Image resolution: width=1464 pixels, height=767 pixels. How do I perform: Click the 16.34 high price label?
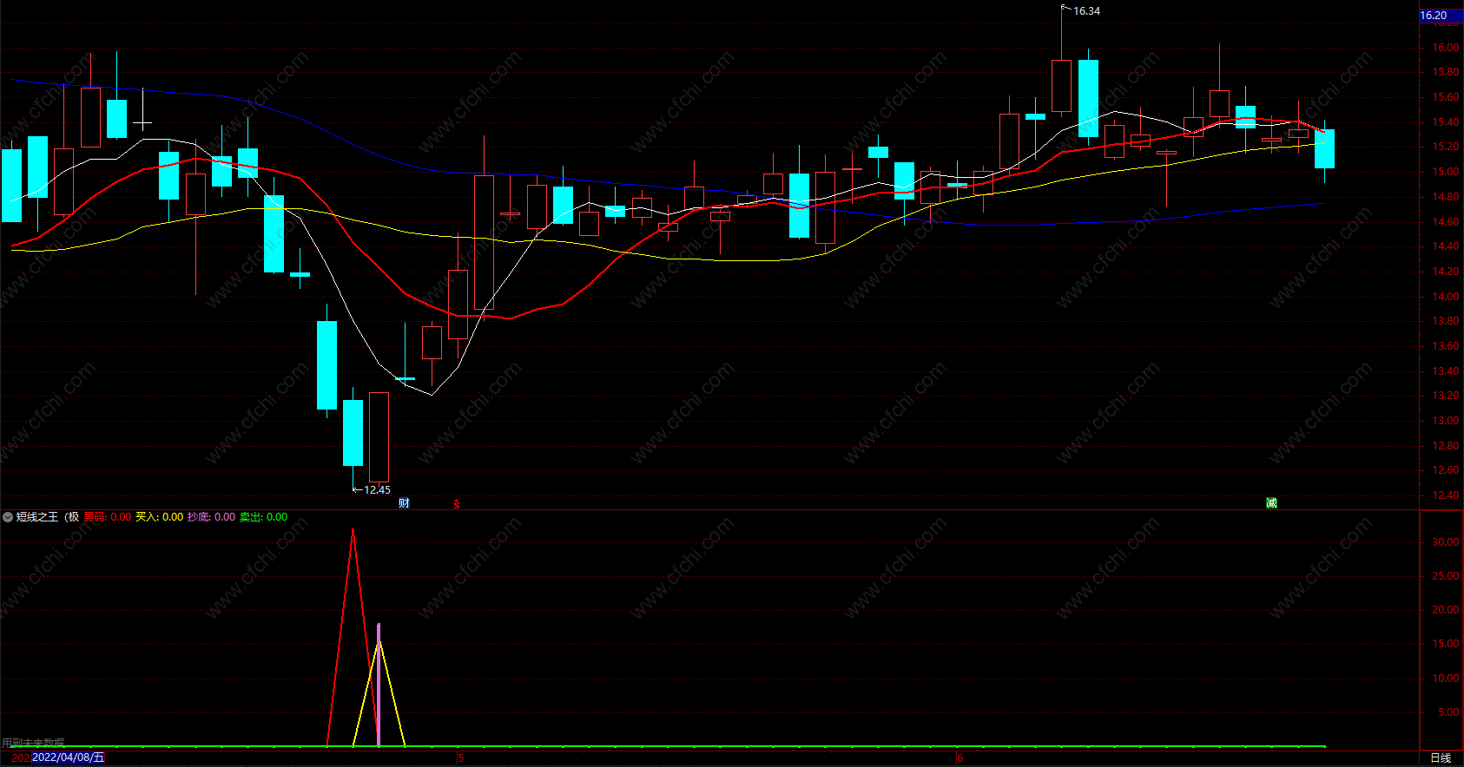point(1086,11)
